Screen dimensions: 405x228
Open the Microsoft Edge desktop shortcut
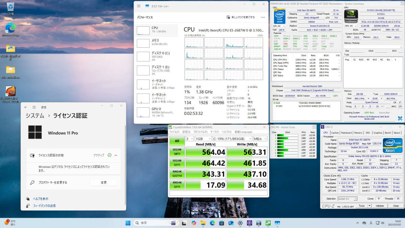(10, 29)
